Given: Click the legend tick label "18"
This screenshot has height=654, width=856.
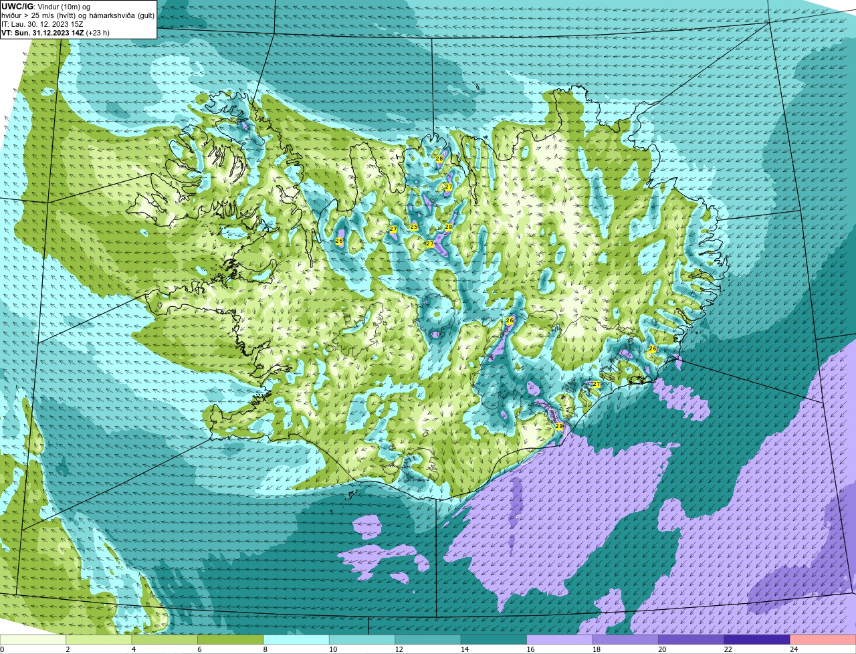Looking at the screenshot, I should (x=595, y=649).
